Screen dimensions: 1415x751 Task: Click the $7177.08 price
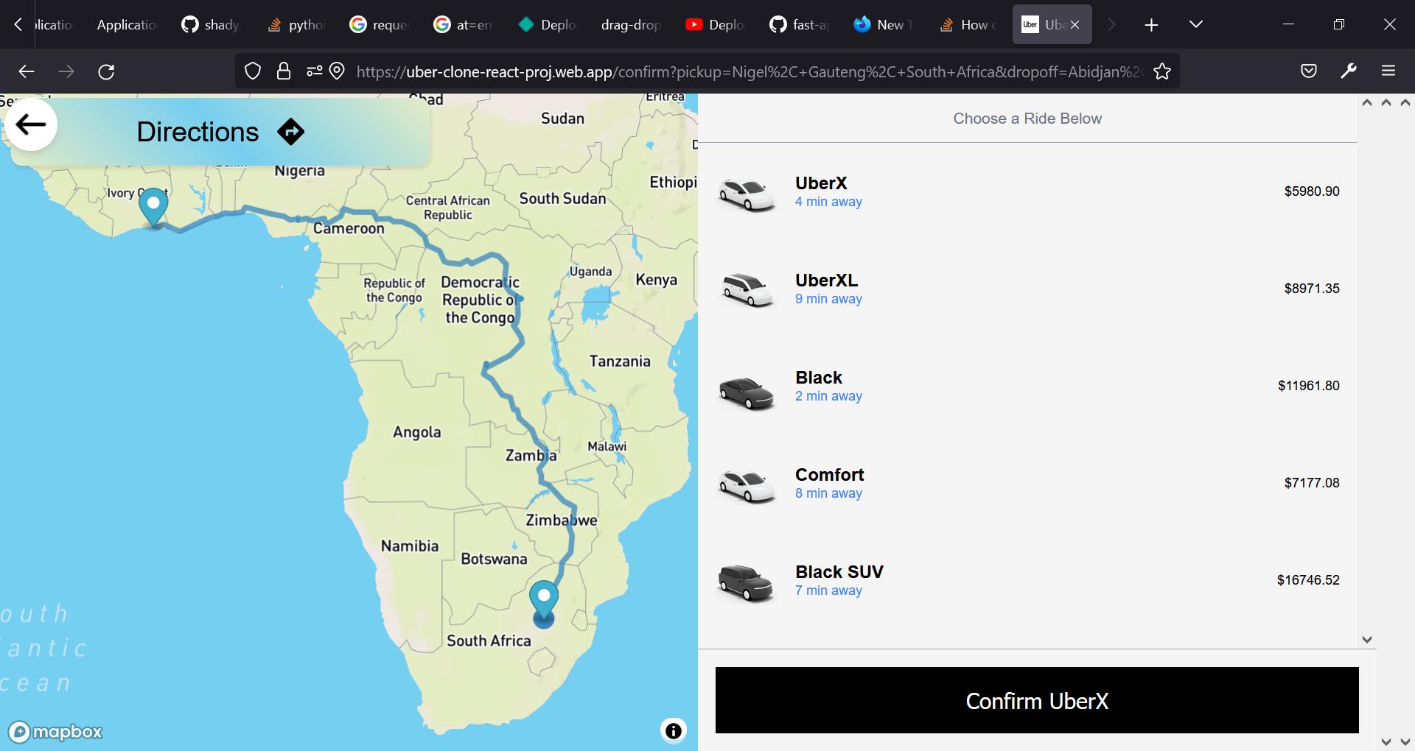(1312, 483)
